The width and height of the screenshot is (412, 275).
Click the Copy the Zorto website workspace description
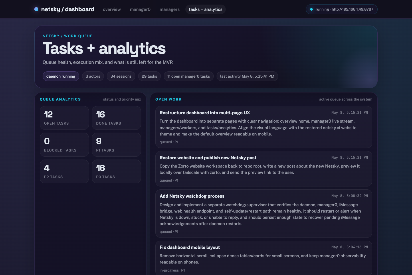tap(260, 169)
